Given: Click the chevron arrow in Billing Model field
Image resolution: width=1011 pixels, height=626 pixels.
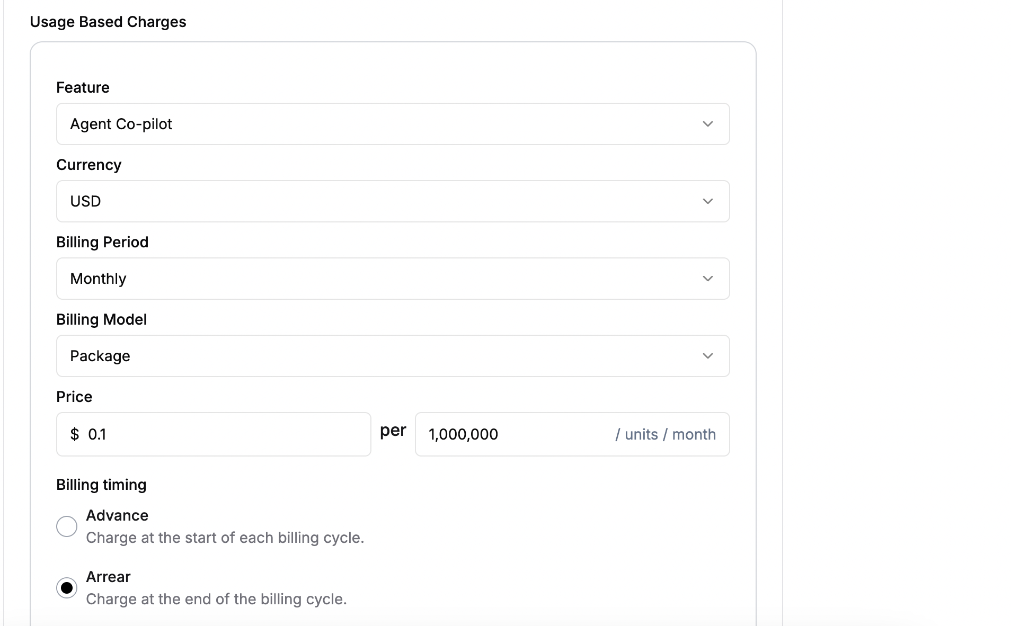Looking at the screenshot, I should click(707, 356).
